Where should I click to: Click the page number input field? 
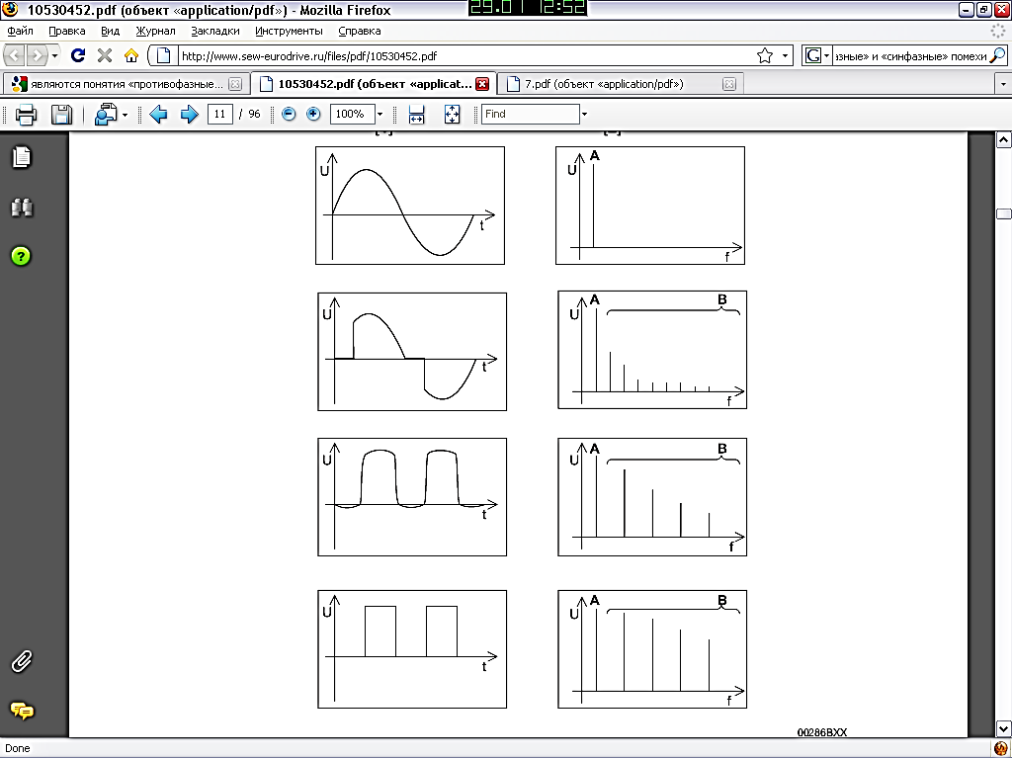click(x=219, y=115)
